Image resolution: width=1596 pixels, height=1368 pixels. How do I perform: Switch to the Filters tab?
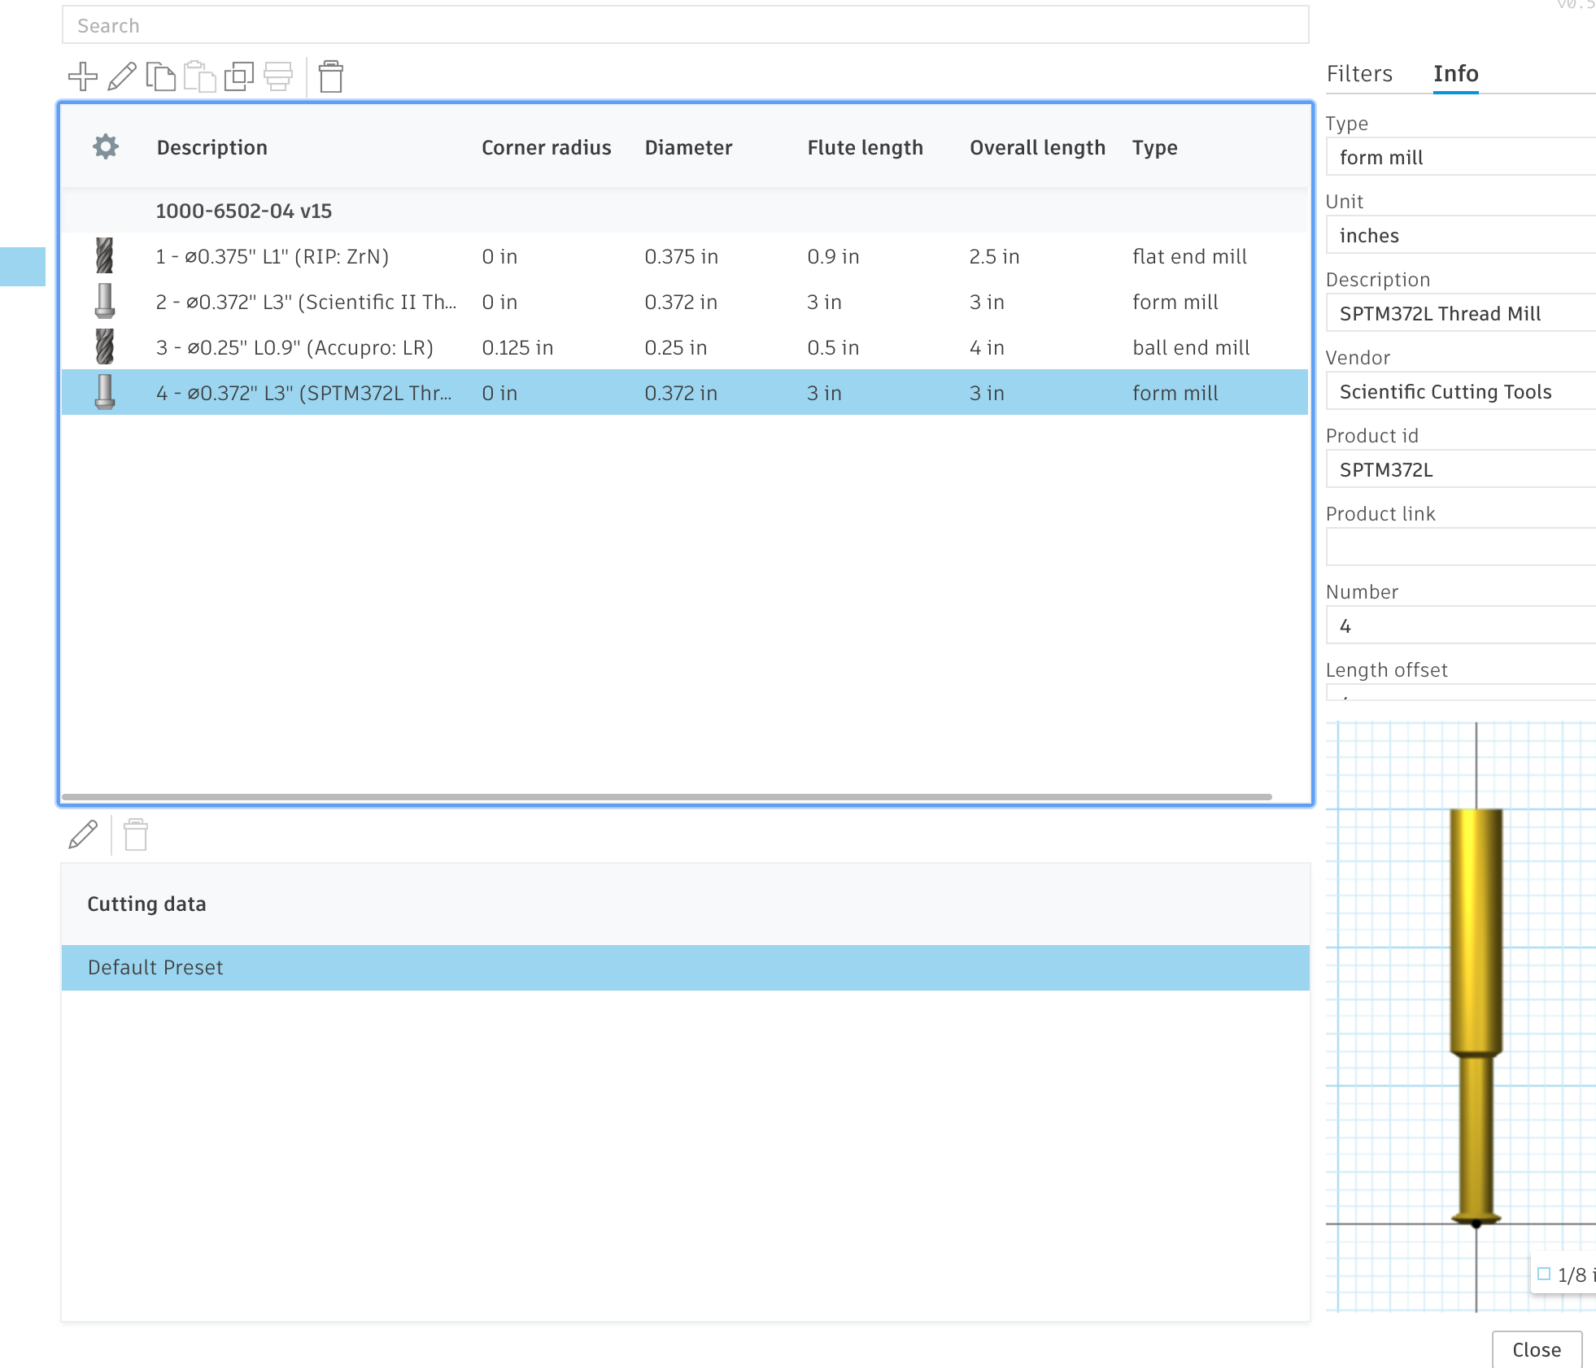click(1359, 73)
